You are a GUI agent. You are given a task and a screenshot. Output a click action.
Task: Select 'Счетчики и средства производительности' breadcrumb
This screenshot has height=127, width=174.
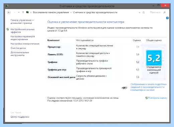coord(95,12)
